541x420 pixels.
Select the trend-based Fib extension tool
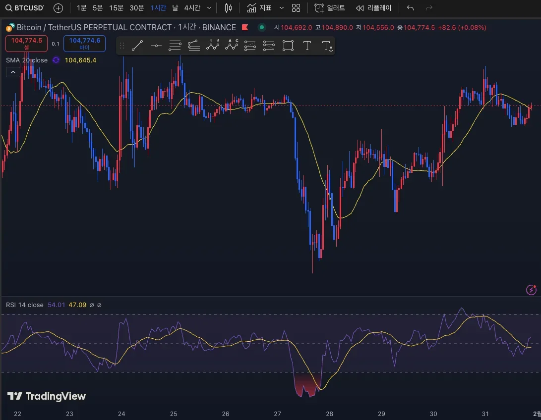pyautogui.click(x=194, y=46)
